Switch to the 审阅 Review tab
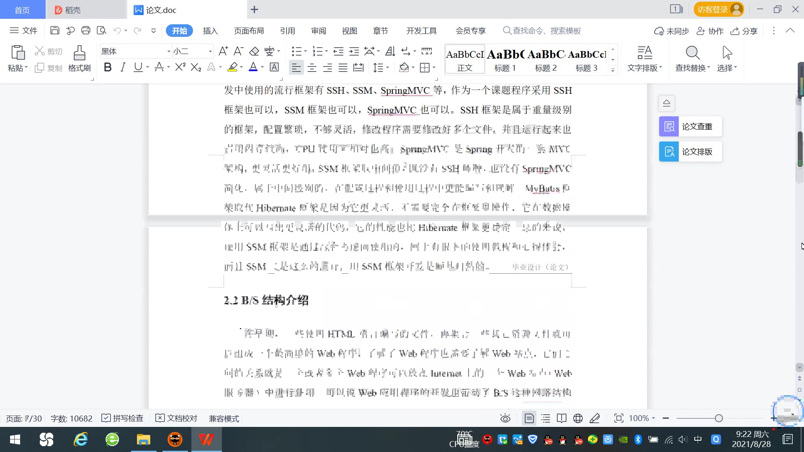Image resolution: width=804 pixels, height=452 pixels. point(319,31)
